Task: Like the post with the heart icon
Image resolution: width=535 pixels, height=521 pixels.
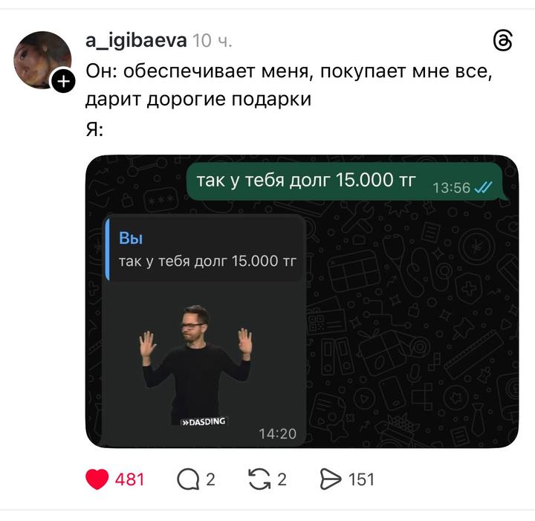Action: pyautogui.click(x=97, y=479)
